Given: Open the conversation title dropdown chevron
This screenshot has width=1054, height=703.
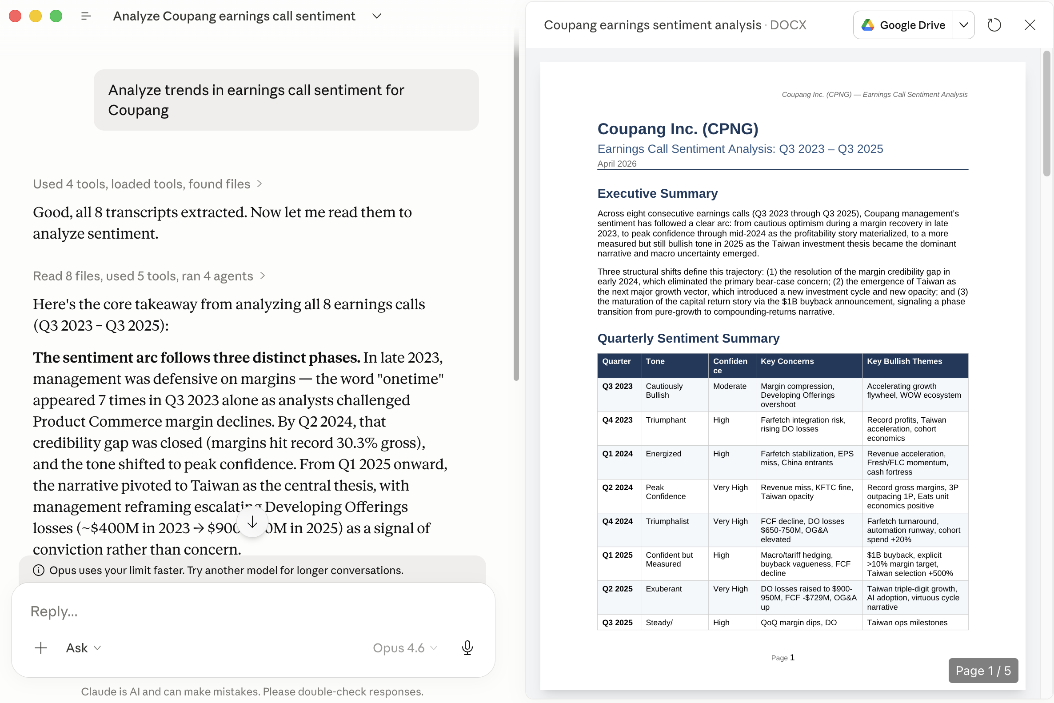Looking at the screenshot, I should 377,16.
